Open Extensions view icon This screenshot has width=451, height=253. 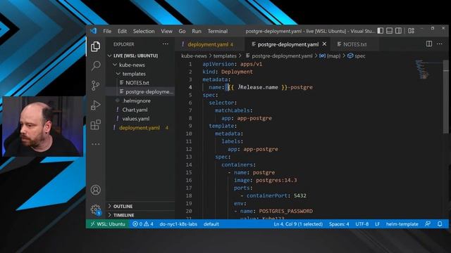[96, 125]
